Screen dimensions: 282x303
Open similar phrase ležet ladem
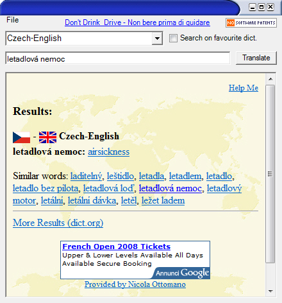click(163, 200)
